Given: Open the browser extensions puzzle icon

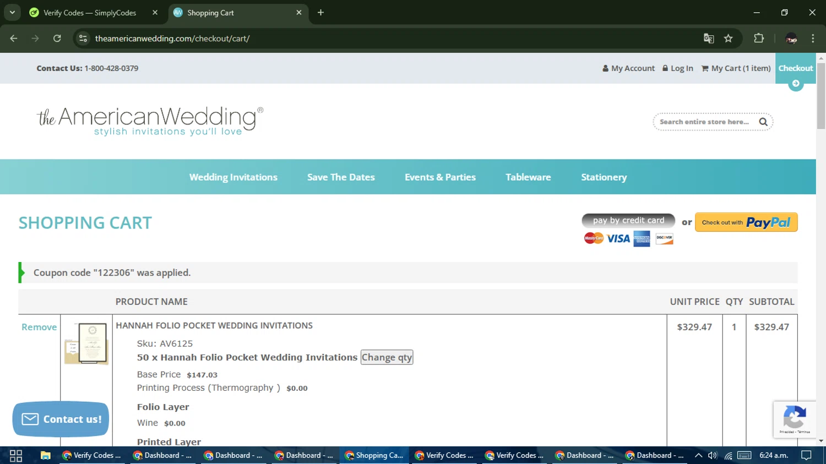Looking at the screenshot, I should point(759,39).
